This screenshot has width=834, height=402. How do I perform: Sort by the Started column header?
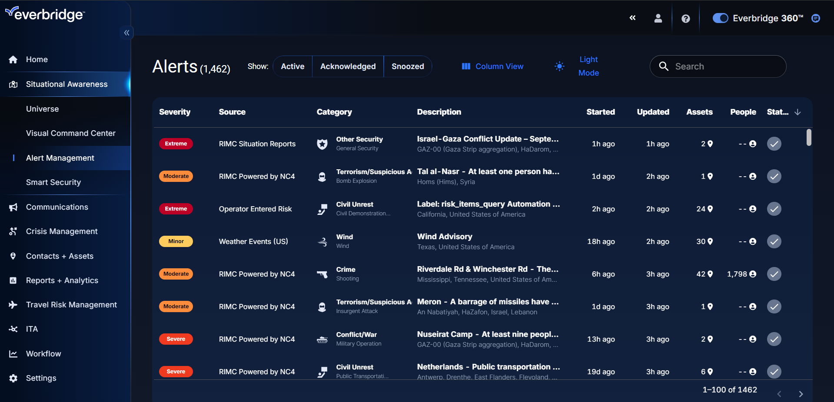[601, 112]
